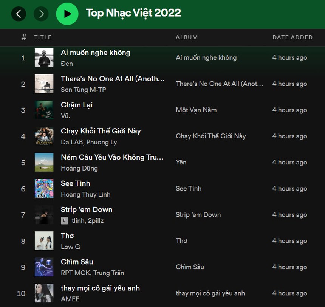Click the album art for Chìm Sâu
325x307 pixels.
click(x=44, y=267)
